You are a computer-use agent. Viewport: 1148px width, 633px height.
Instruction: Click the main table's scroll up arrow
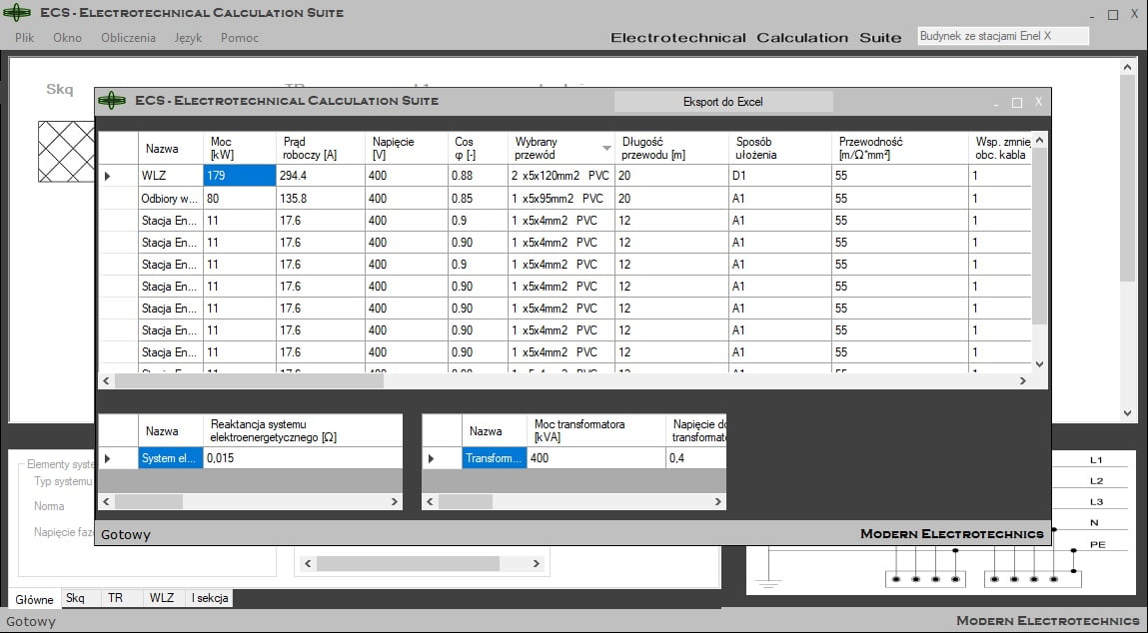1040,141
